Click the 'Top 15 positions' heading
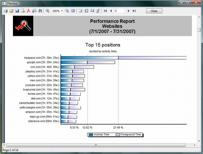This screenshot has height=154, width=203. click(x=103, y=45)
